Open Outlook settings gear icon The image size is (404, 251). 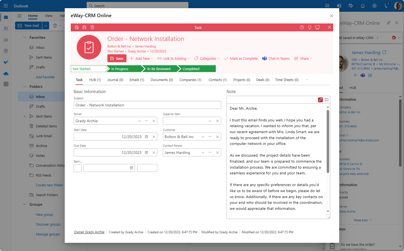tap(374, 6)
